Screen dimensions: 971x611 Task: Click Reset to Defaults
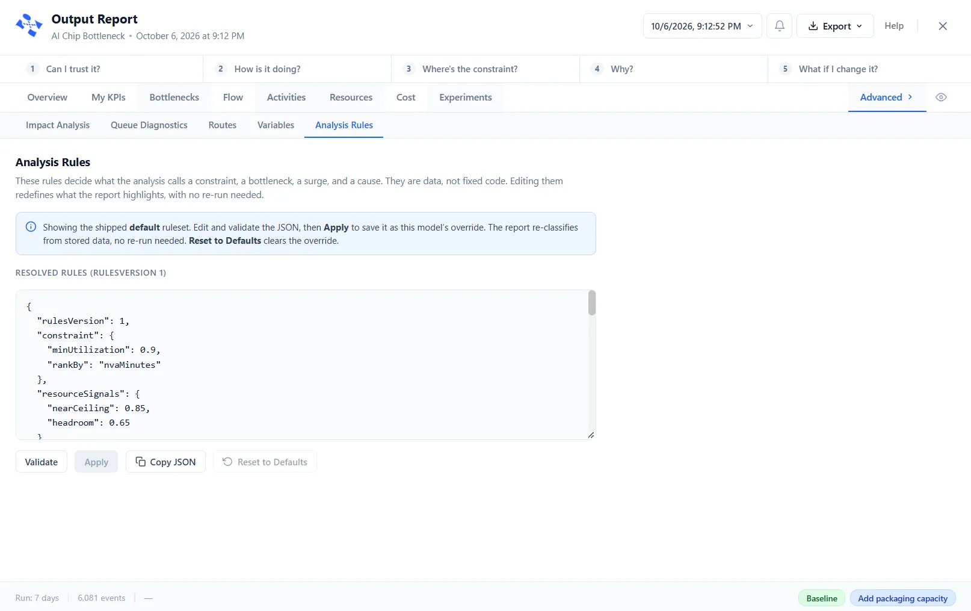[x=265, y=462]
